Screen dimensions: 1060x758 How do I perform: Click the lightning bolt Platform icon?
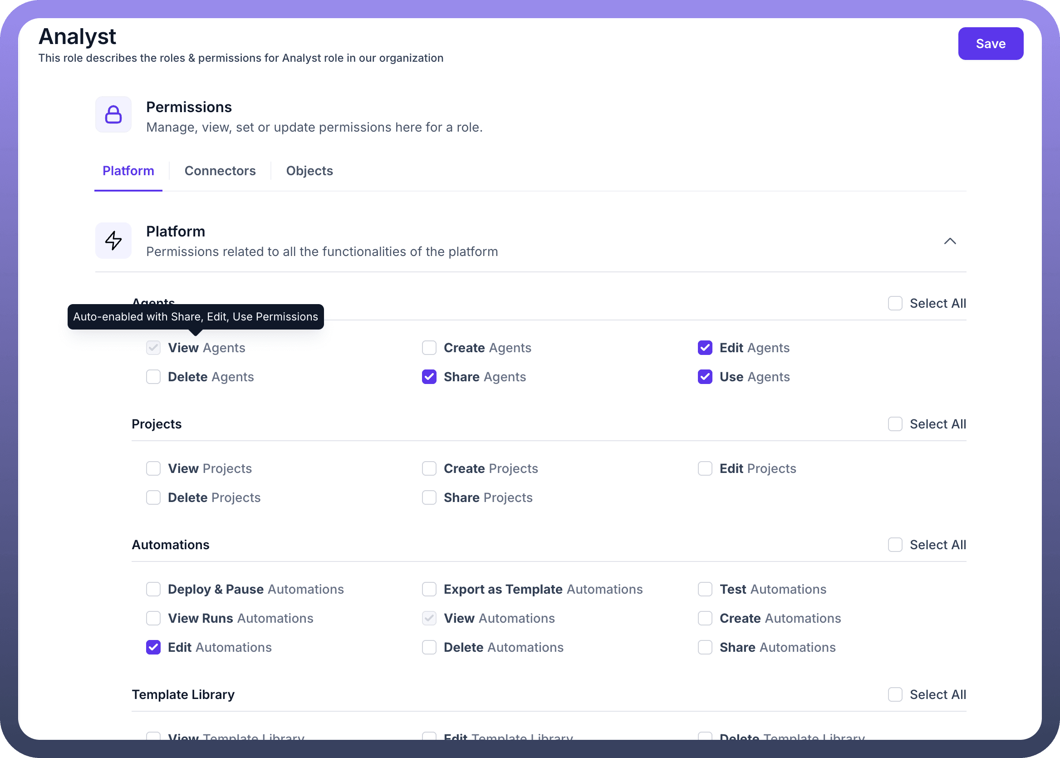point(113,241)
